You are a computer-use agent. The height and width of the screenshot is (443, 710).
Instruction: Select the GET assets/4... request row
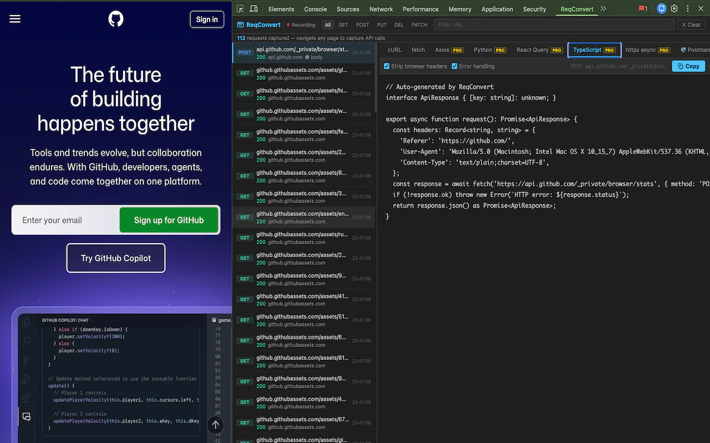pyautogui.click(x=305, y=402)
